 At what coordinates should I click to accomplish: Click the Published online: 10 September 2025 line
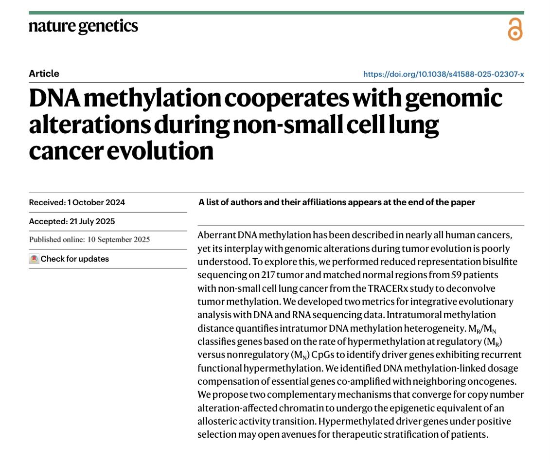[x=89, y=240]
